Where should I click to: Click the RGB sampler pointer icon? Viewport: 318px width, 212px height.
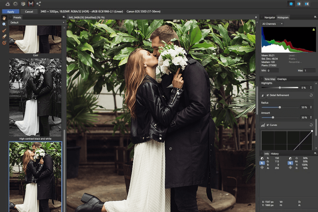tap(262, 163)
